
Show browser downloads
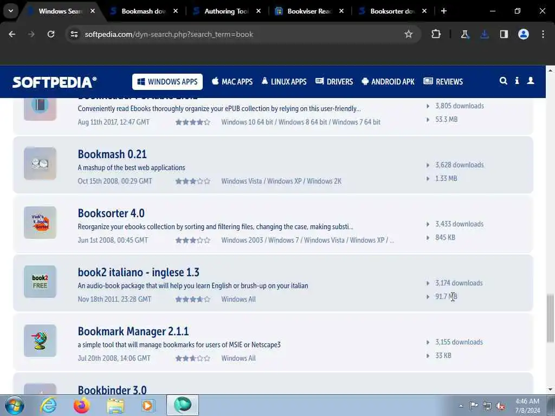[x=484, y=34]
